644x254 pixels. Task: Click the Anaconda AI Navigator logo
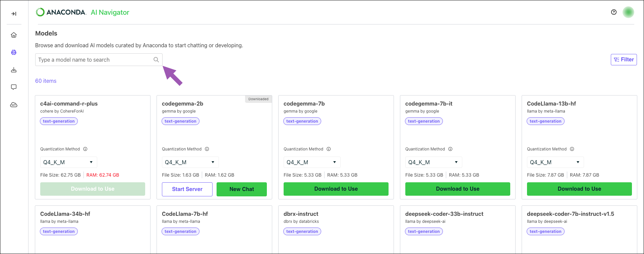[x=82, y=12]
